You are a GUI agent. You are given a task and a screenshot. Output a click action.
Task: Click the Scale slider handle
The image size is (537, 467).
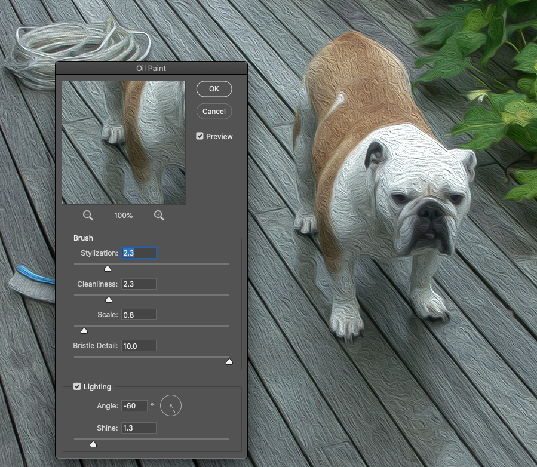coord(84,330)
